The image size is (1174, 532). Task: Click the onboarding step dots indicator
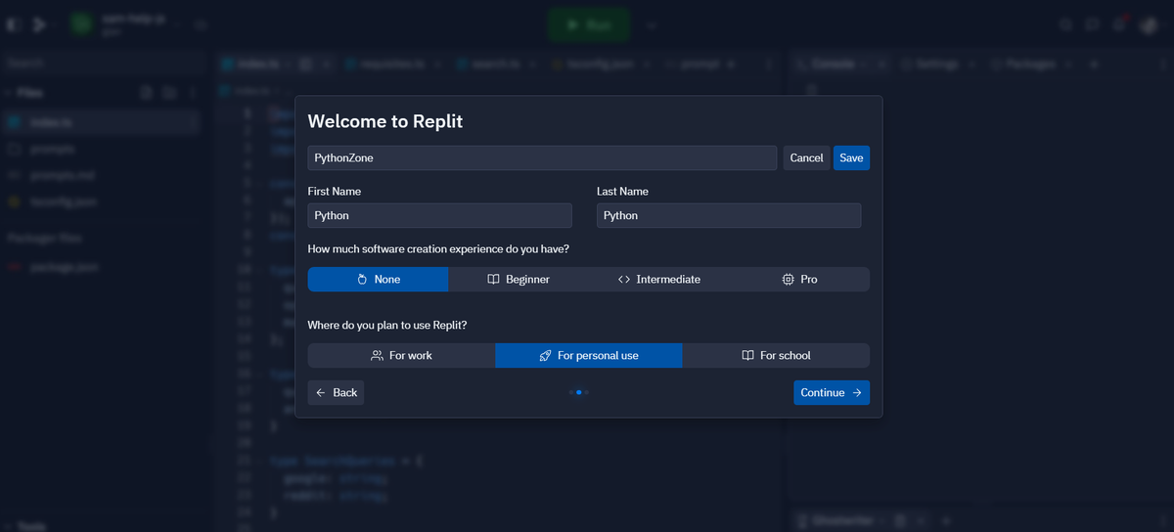click(x=578, y=392)
